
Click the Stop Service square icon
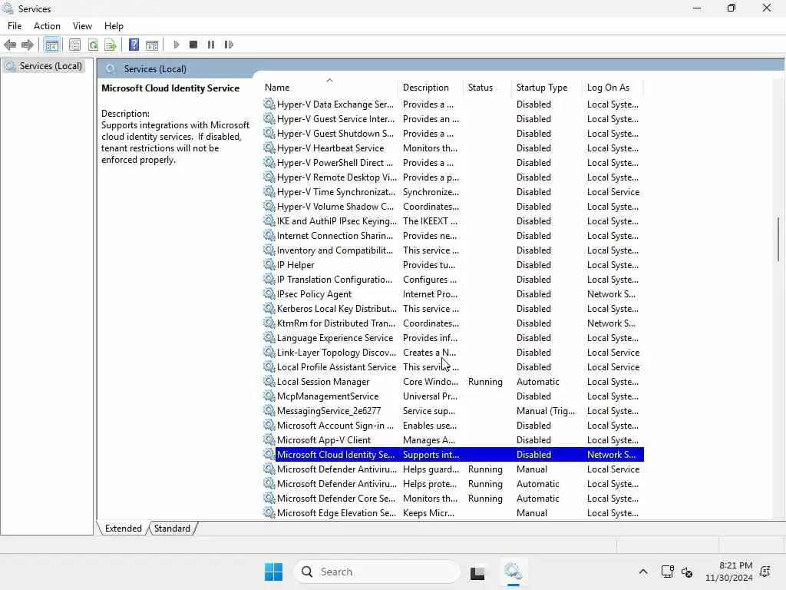pos(193,45)
